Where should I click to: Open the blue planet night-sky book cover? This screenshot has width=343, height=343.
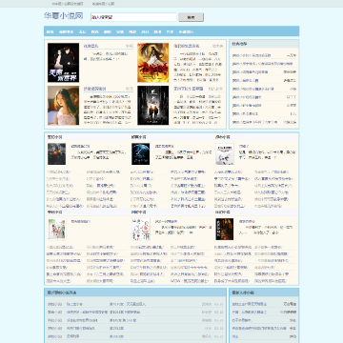click(141, 153)
